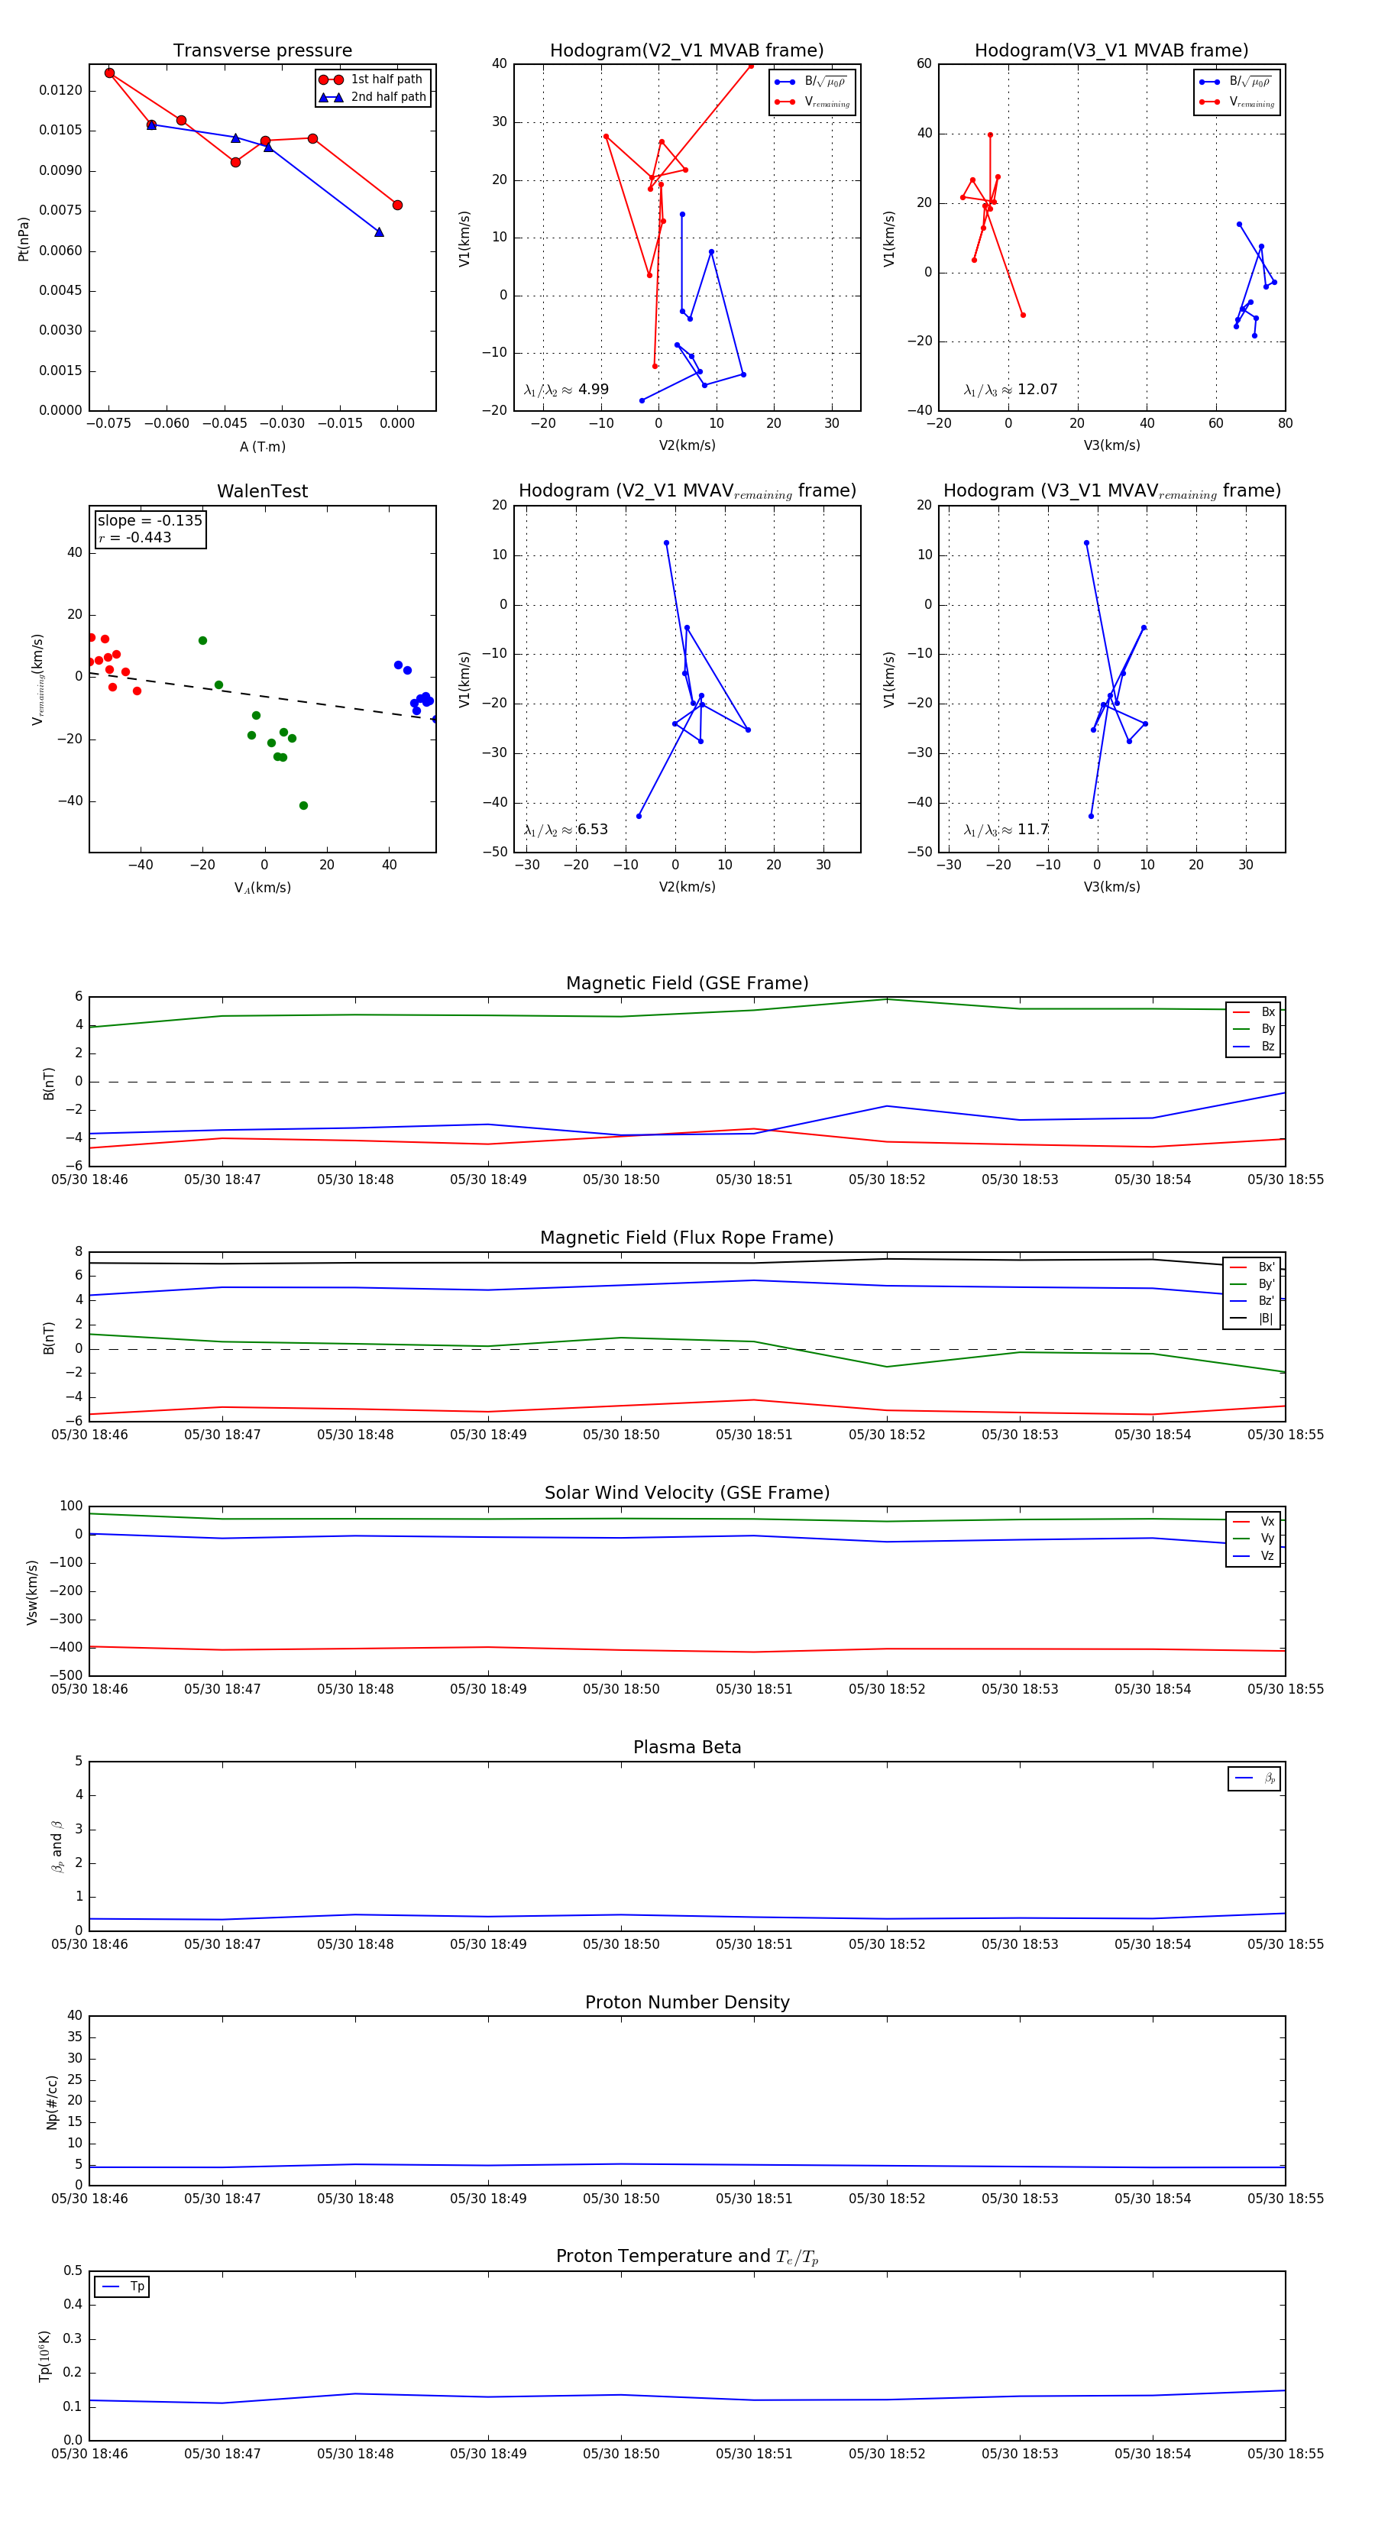Image resolution: width=1375 pixels, height=2521 pixels.
Task: Select the βp legend entry in Plasma Beta
Action: [1254, 1778]
